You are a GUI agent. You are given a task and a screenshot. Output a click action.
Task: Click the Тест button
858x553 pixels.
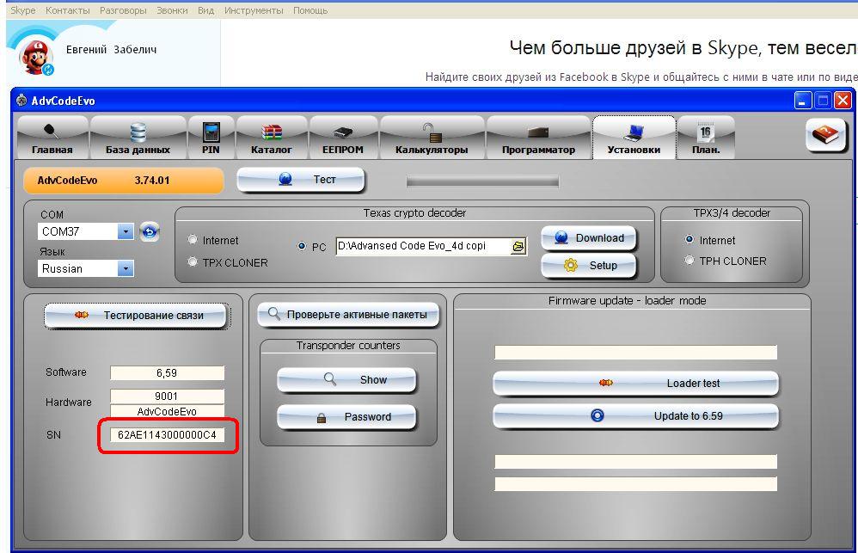(301, 180)
